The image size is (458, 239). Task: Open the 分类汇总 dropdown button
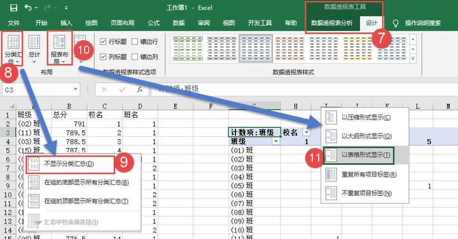(13, 49)
